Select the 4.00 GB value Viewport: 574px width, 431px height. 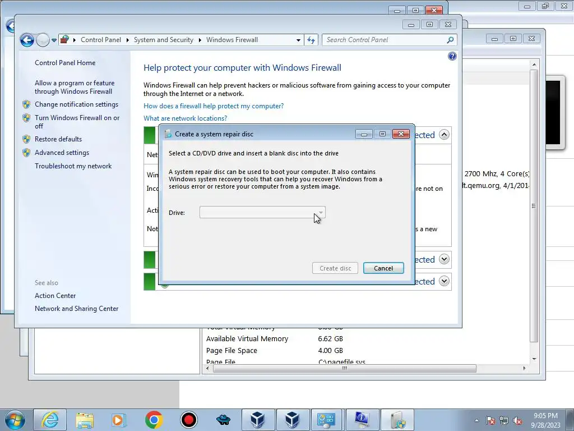click(331, 351)
